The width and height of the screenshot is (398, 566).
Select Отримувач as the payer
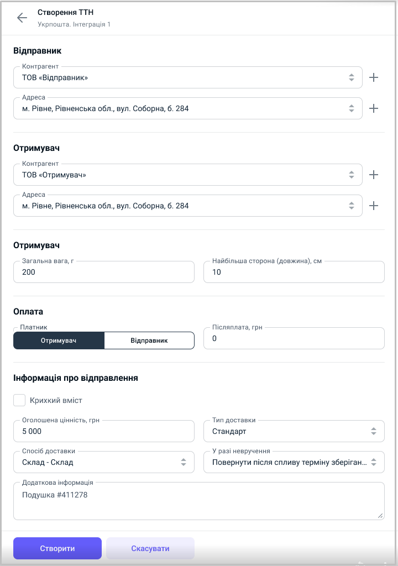(59, 340)
